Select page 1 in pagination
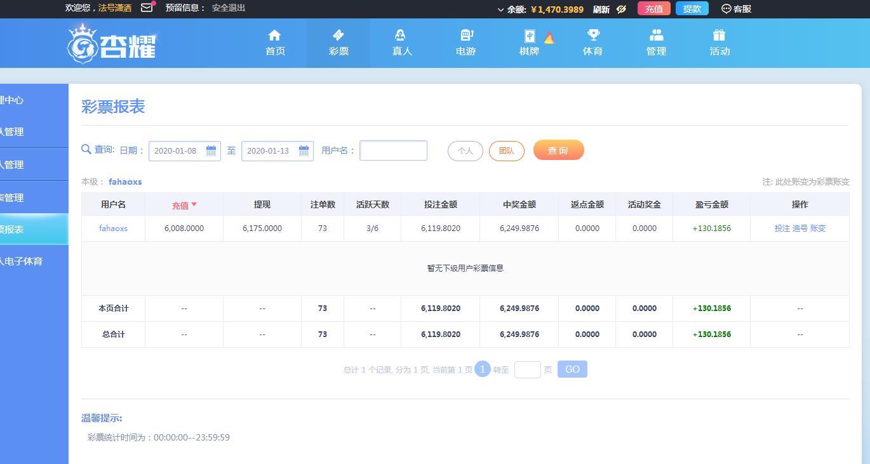The width and height of the screenshot is (870, 464). (x=483, y=369)
